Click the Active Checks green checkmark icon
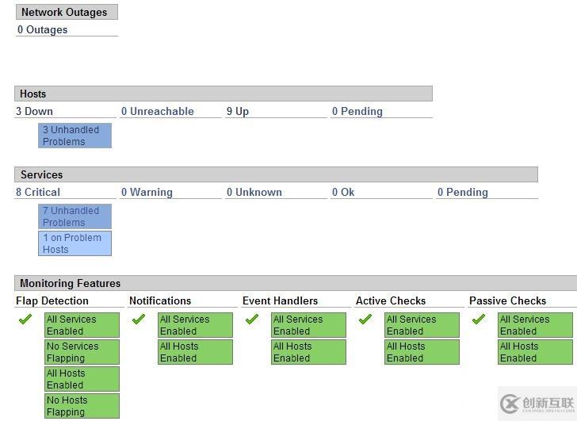 coord(365,319)
